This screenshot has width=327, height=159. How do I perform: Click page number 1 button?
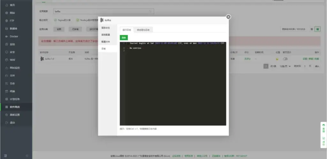(266, 66)
